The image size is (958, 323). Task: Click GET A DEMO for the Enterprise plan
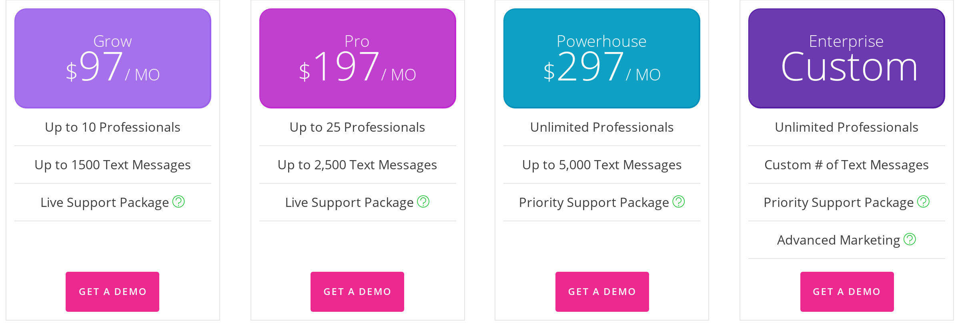(847, 291)
